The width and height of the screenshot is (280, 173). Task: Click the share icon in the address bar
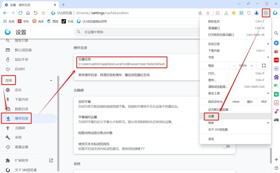coord(200,13)
